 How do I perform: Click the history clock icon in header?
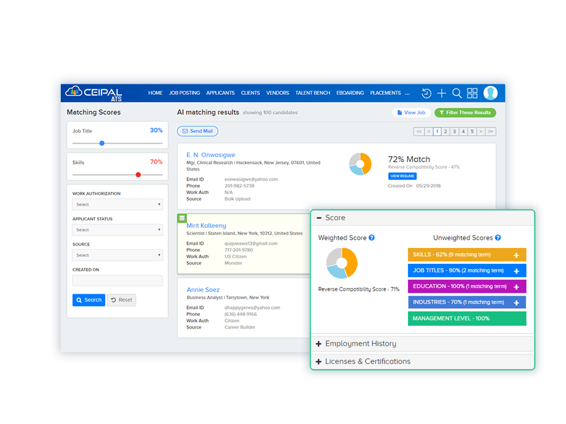(426, 93)
